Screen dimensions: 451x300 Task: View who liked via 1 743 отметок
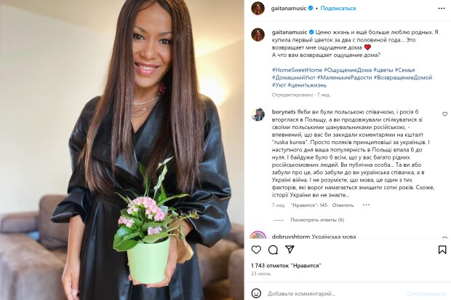(286, 266)
